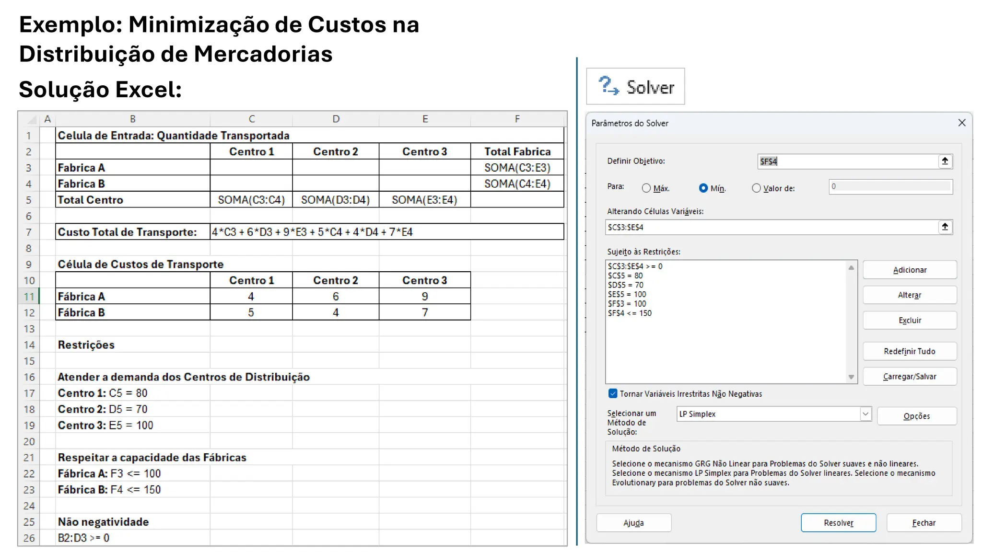982x552 pixels.
Task: Click Fábrica A Centro 1 cost value 4
Action: [251, 297]
